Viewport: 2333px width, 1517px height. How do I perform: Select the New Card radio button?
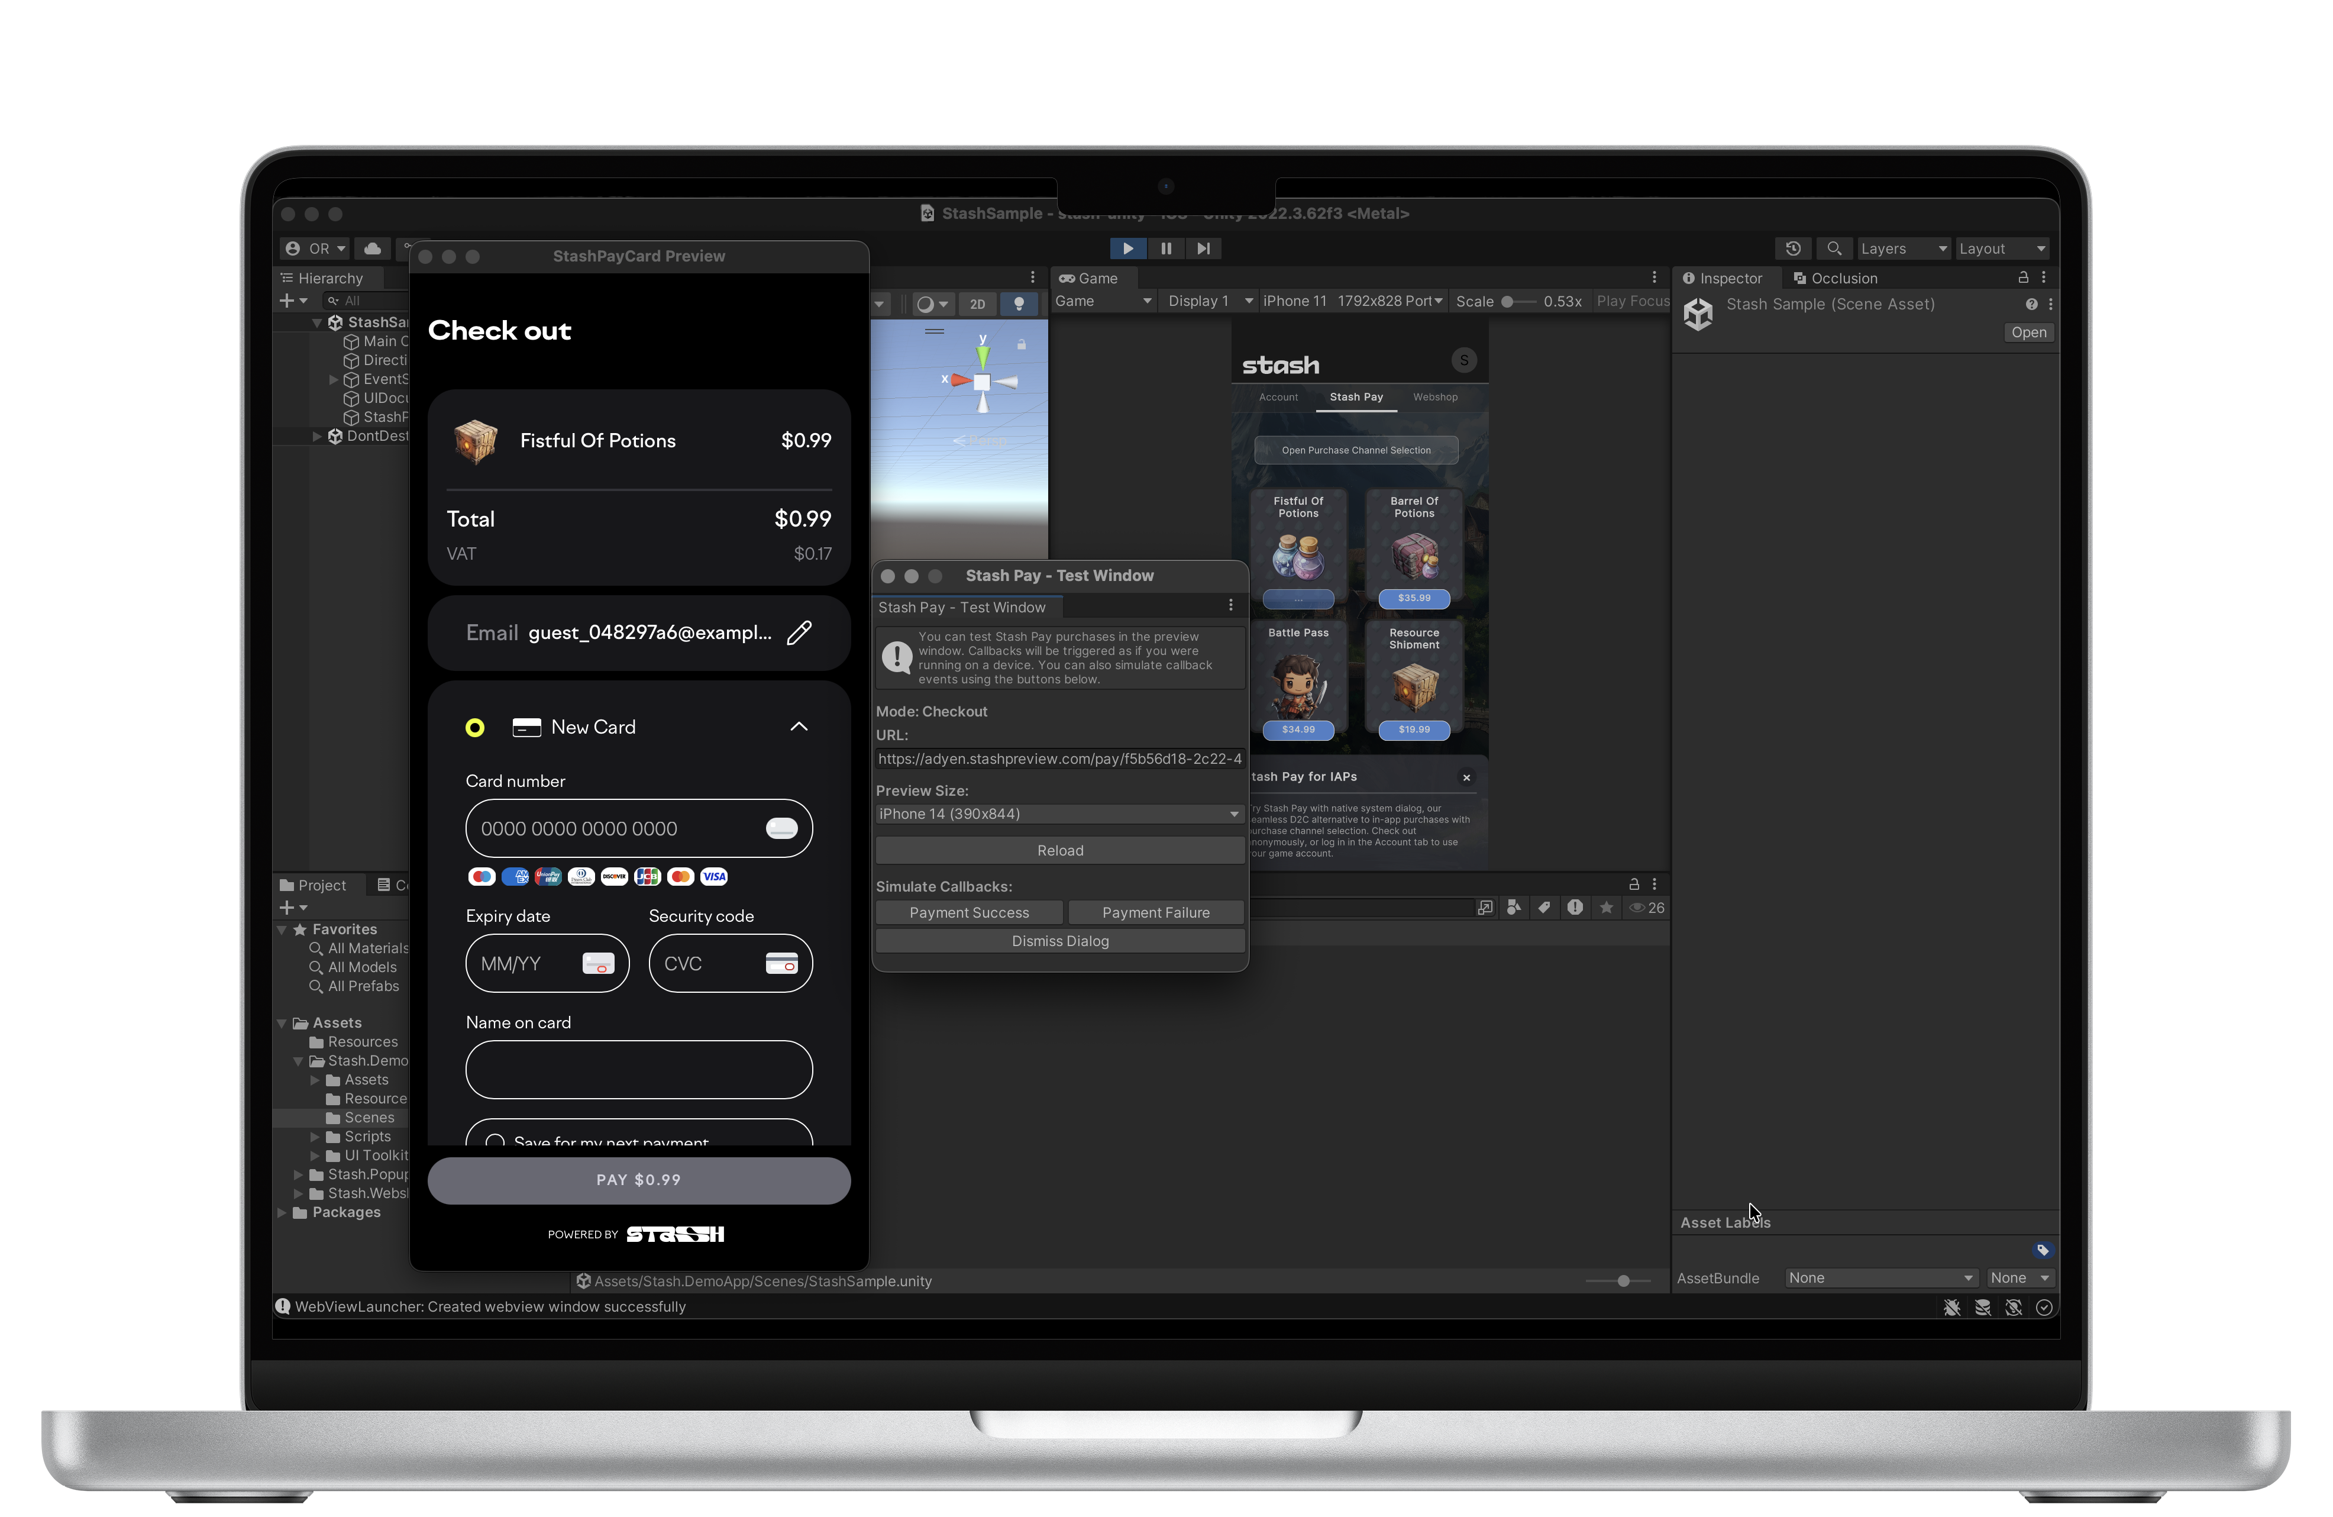pos(474,728)
